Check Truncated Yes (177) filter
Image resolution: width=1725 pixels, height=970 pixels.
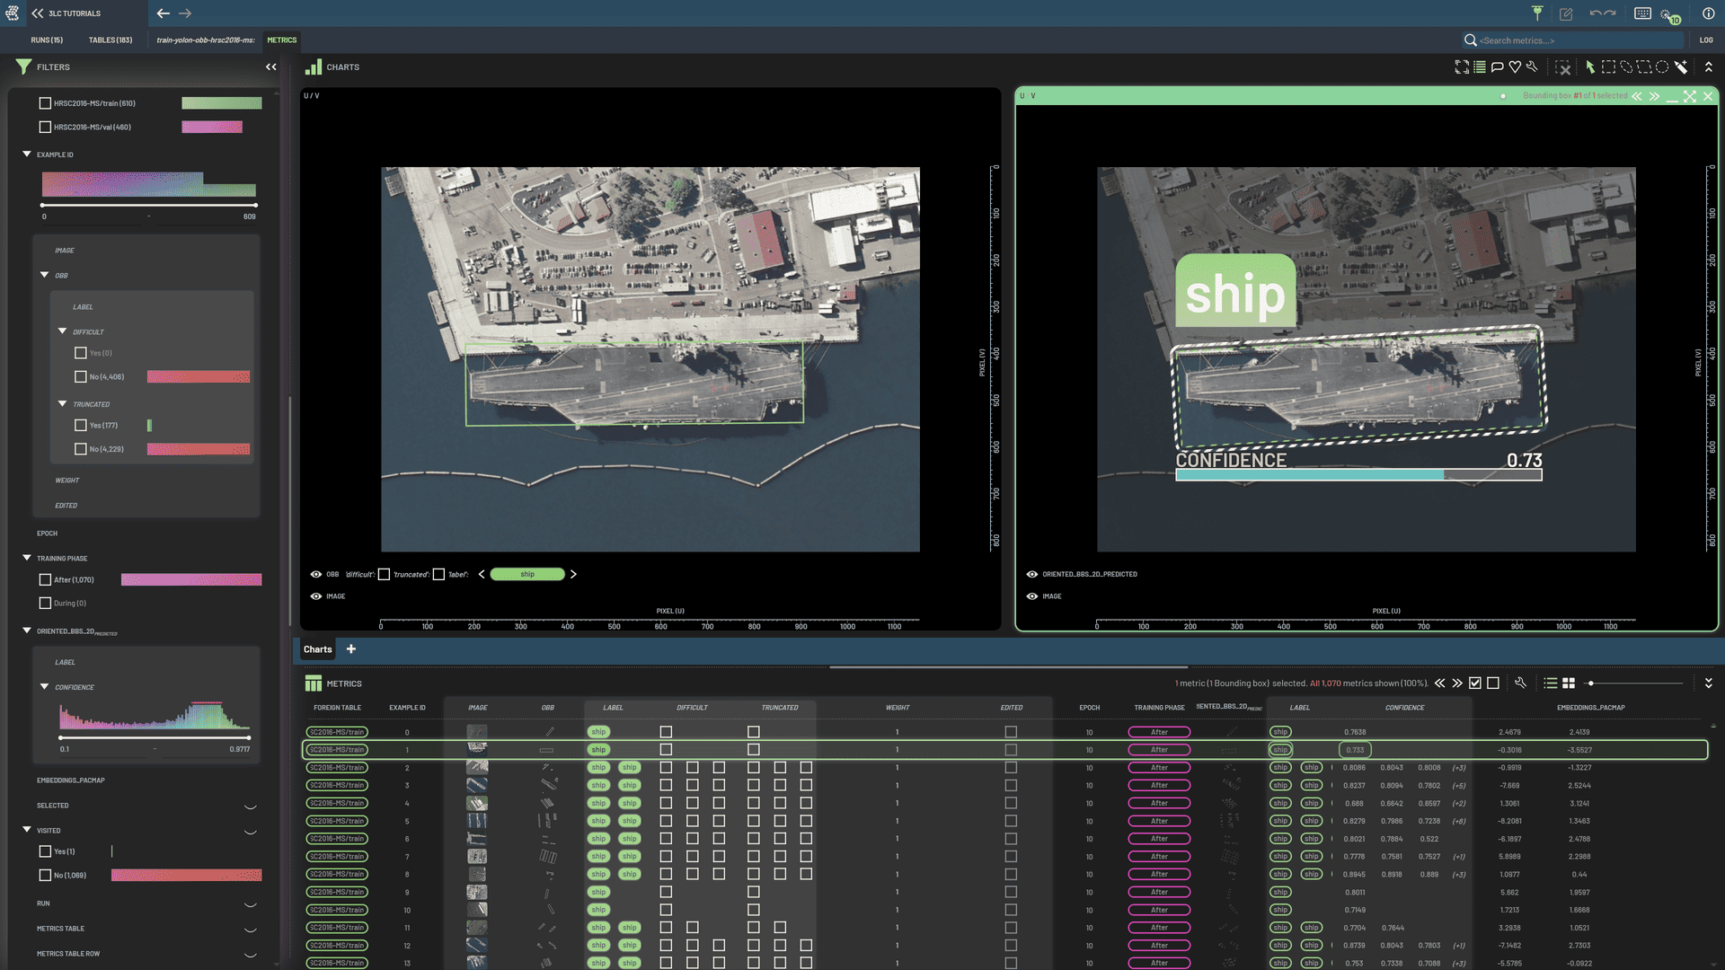[x=81, y=426]
